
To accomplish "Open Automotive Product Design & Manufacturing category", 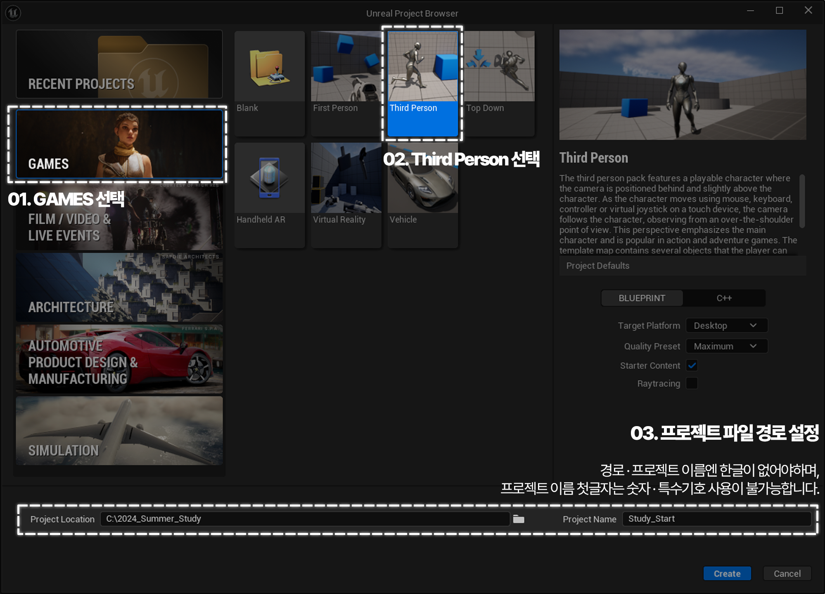I will (119, 359).
